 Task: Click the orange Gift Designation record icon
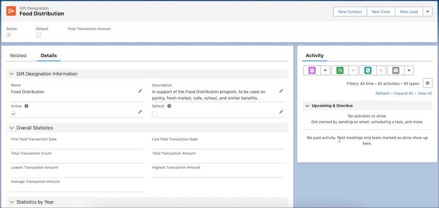click(x=11, y=11)
